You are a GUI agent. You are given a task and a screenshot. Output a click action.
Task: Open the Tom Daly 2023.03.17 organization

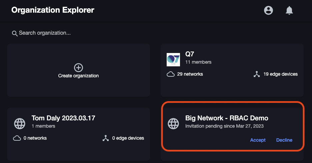(63, 118)
